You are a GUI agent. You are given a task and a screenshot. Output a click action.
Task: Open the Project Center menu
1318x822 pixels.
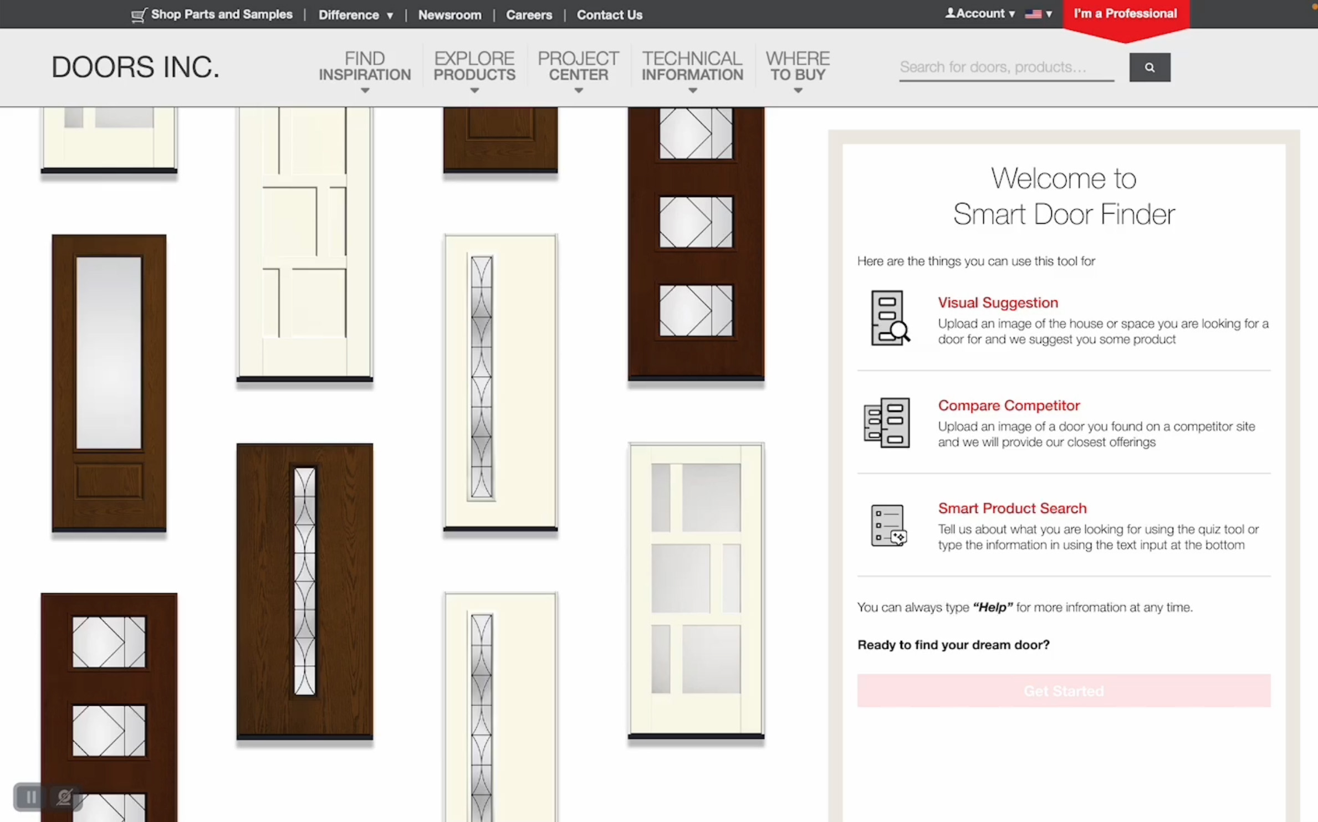[x=578, y=67]
